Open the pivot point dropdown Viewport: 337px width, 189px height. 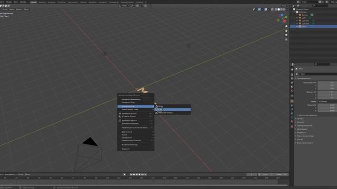click(x=133, y=6)
